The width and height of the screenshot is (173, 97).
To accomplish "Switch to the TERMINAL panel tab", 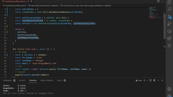I will coord(33,80).
